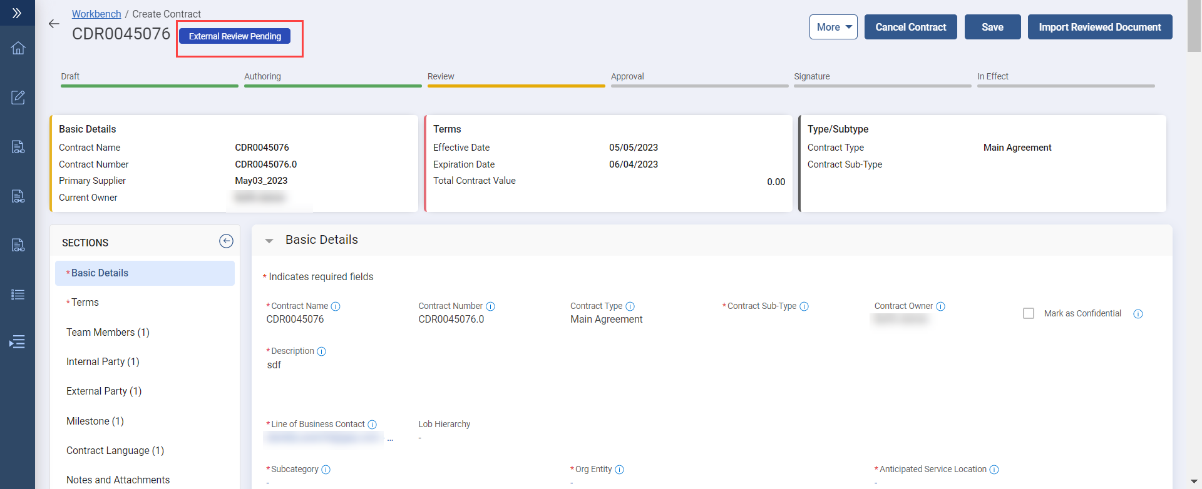Click the Review stage progress bar
The image size is (1202, 489).
[516, 85]
